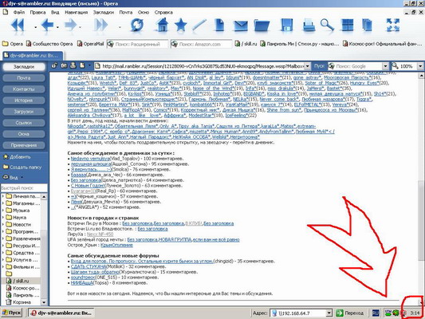
Task: Select the Наука folder in bookmarks tree
Action: [19, 217]
